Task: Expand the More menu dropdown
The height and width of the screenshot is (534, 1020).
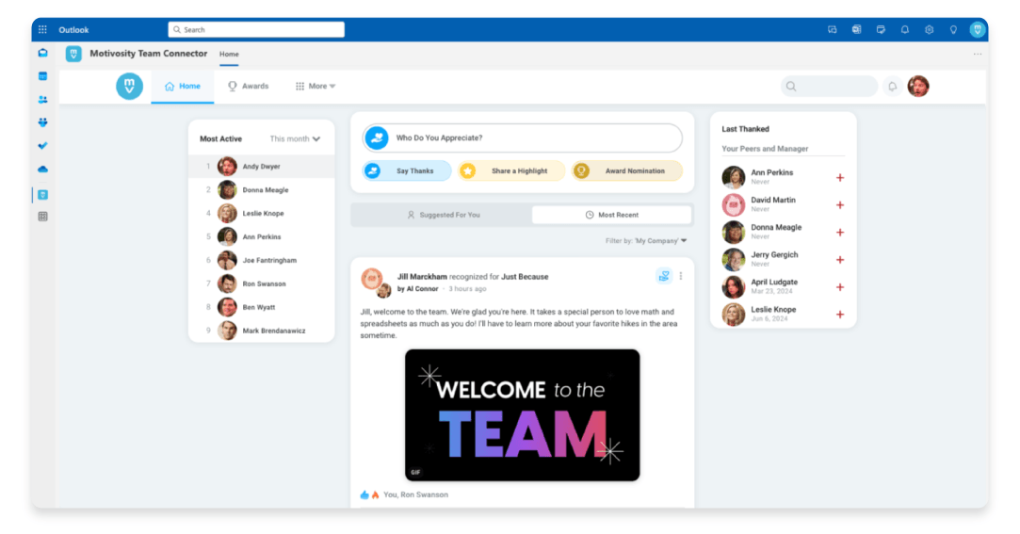Action: click(315, 86)
